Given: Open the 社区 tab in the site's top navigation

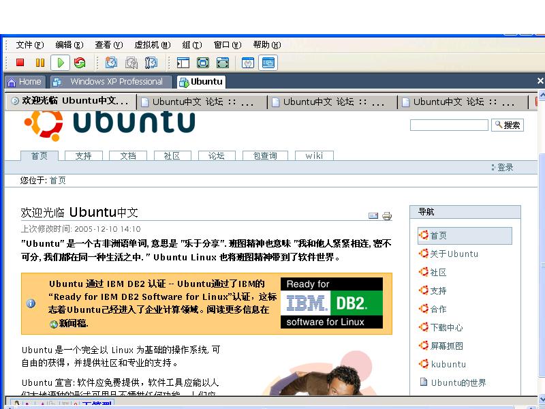Looking at the screenshot, I should click(172, 156).
